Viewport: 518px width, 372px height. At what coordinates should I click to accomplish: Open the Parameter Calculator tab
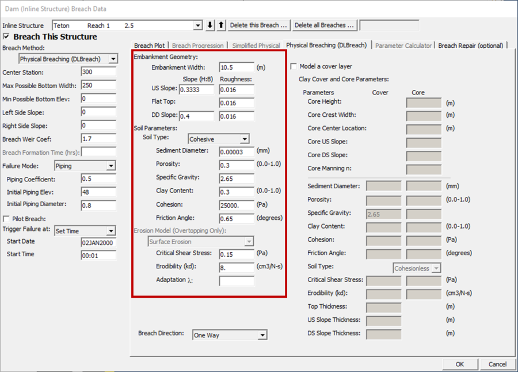click(403, 45)
